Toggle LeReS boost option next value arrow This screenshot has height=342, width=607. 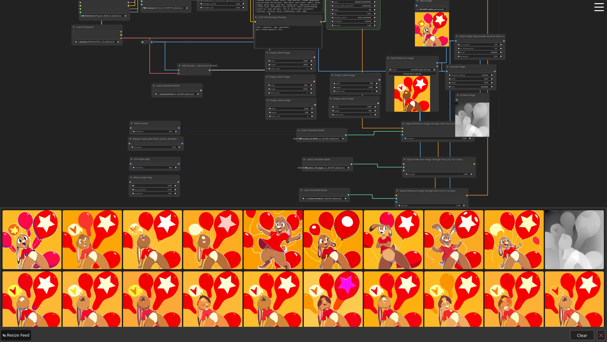point(501,53)
